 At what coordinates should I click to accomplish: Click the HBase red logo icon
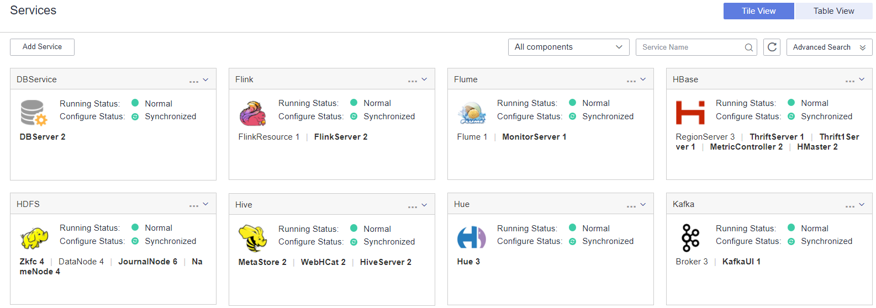click(690, 113)
